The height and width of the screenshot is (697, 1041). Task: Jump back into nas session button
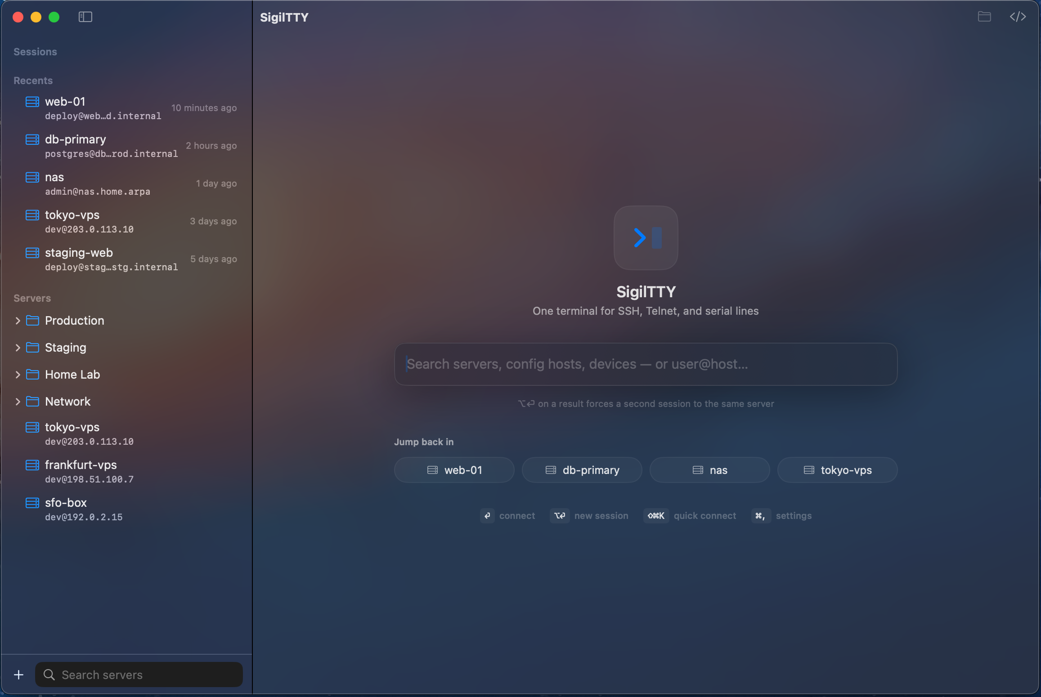(710, 470)
